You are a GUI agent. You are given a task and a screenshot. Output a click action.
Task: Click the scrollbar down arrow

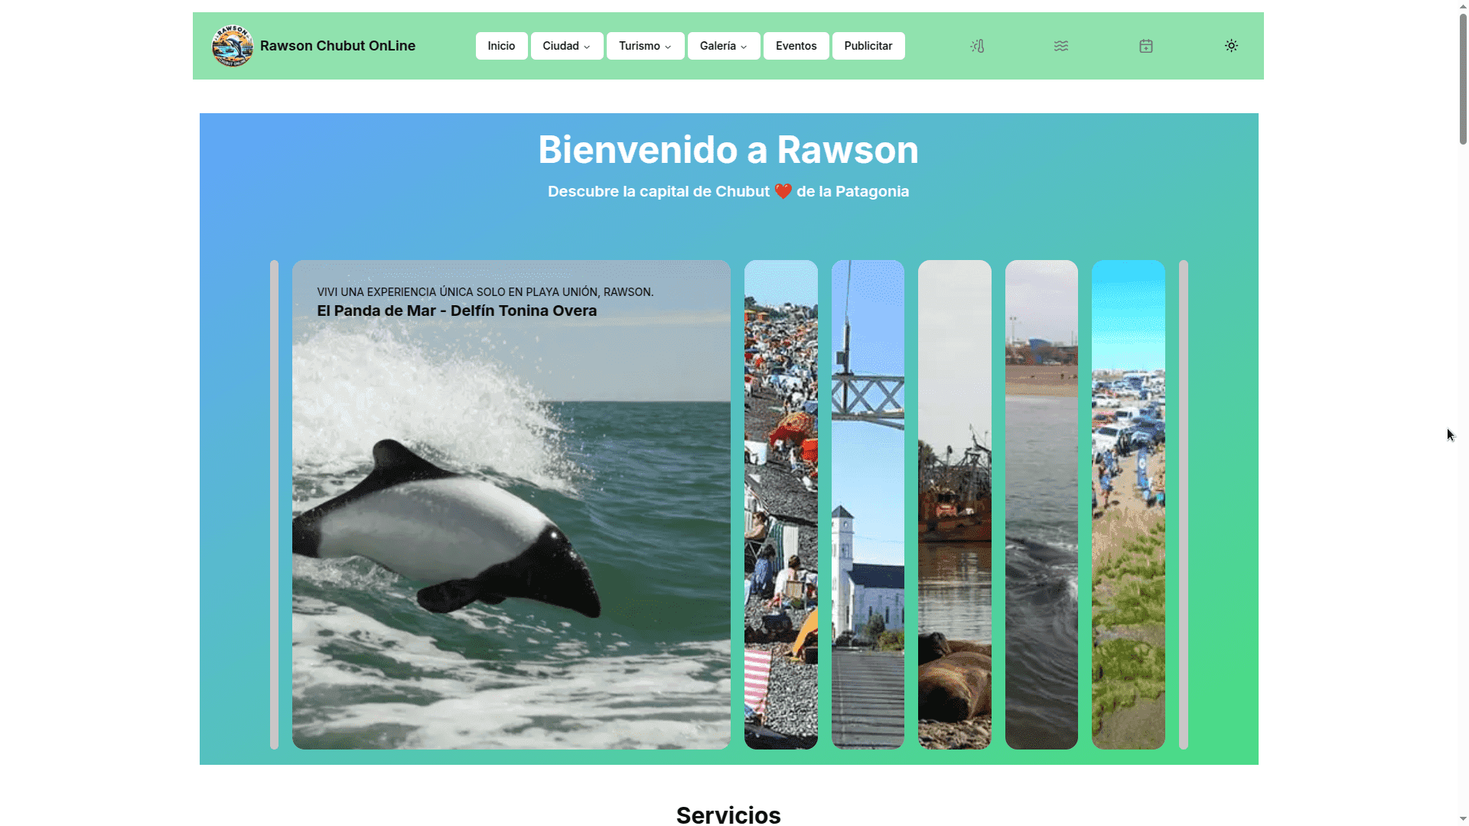[x=1463, y=819]
